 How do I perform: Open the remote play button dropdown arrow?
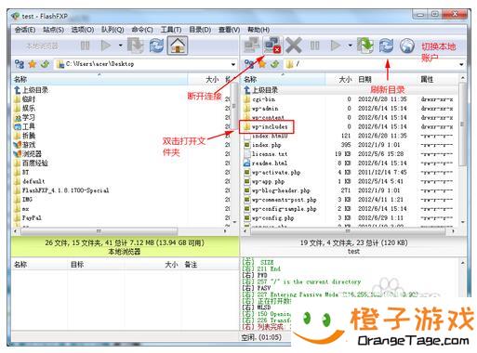point(351,46)
